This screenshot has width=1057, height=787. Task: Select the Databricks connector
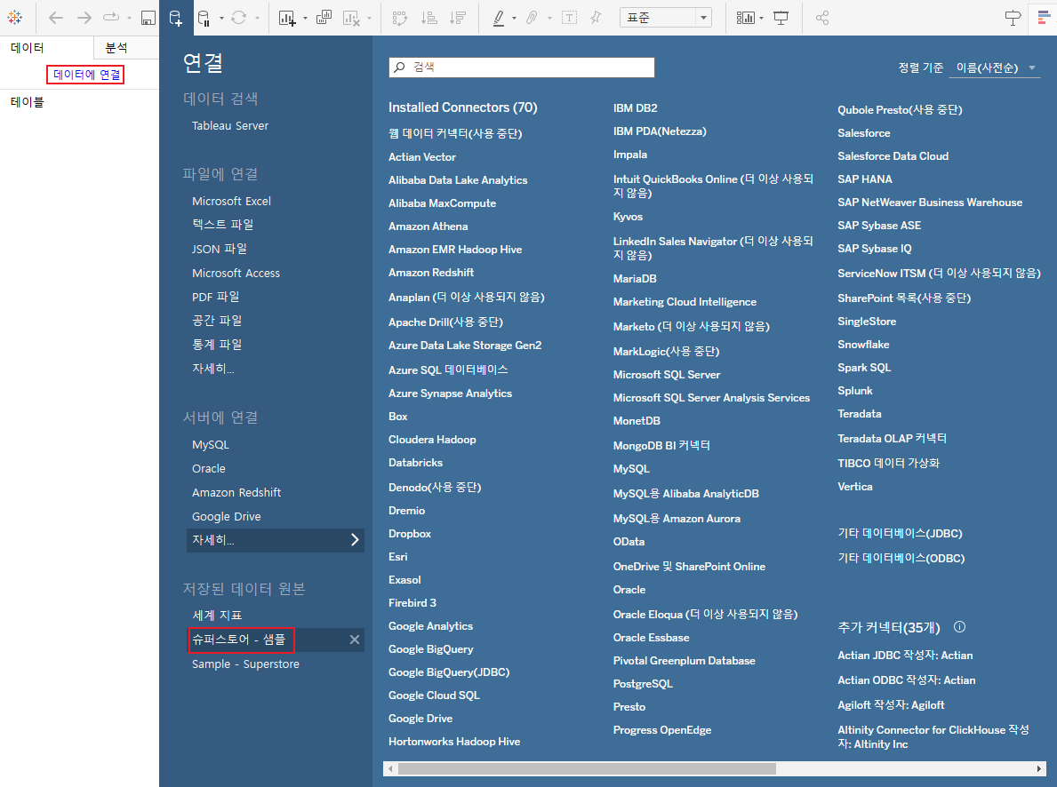[415, 462]
